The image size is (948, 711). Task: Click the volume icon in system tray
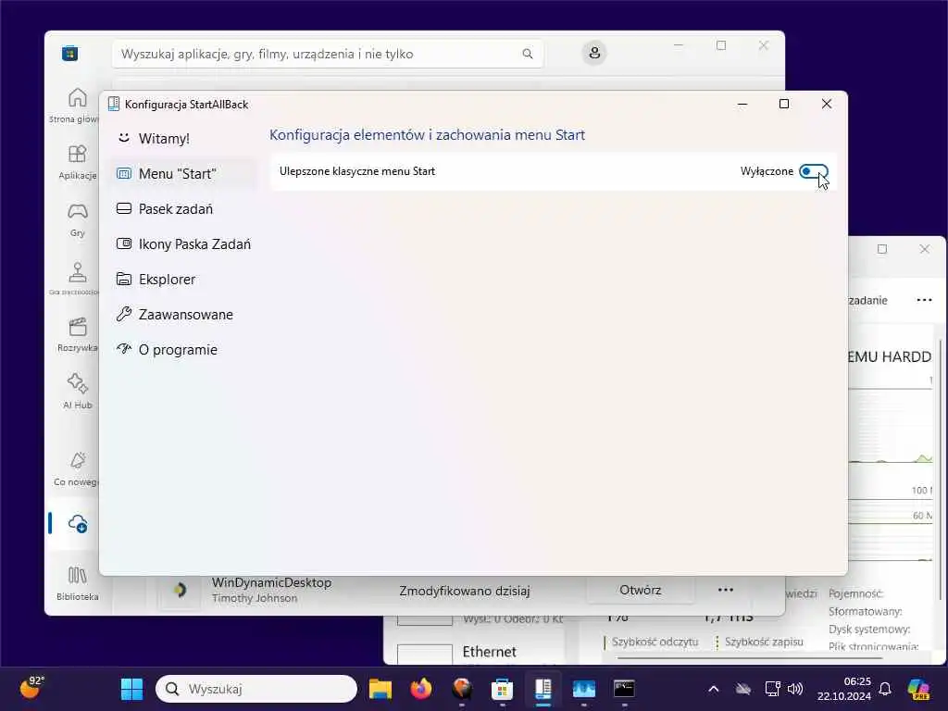[x=795, y=689]
